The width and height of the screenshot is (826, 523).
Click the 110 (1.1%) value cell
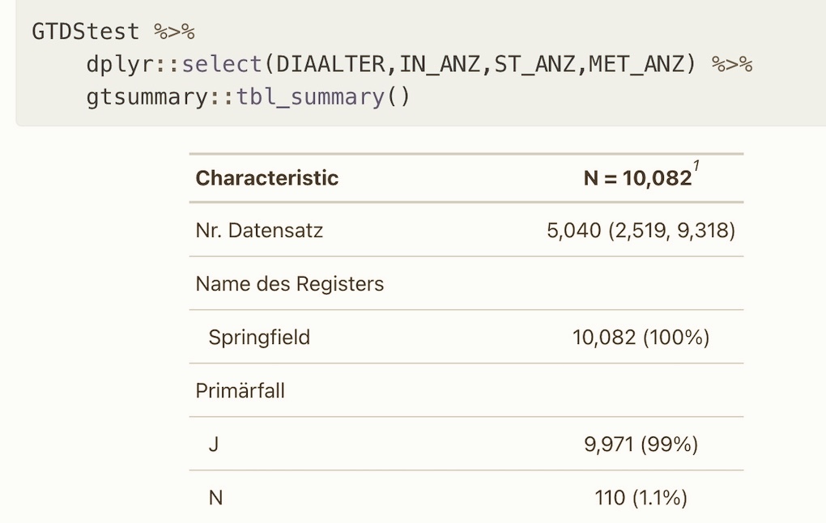641,498
